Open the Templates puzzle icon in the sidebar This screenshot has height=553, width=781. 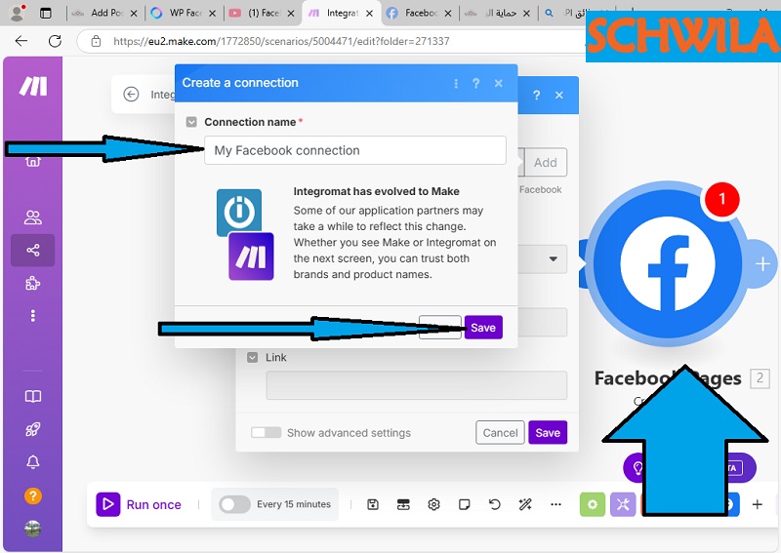33,283
